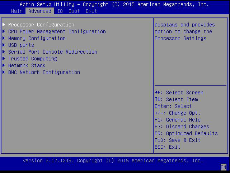Open Network Stack submenu
Viewport: 230px width, 173px height.
27,65
